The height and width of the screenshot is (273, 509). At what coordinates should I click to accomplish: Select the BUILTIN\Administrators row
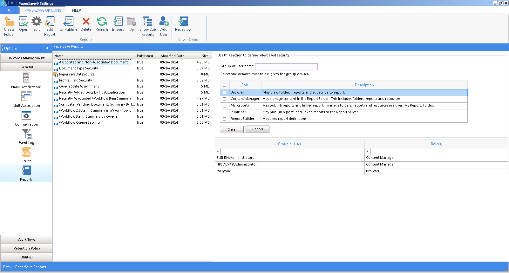tap(362, 158)
